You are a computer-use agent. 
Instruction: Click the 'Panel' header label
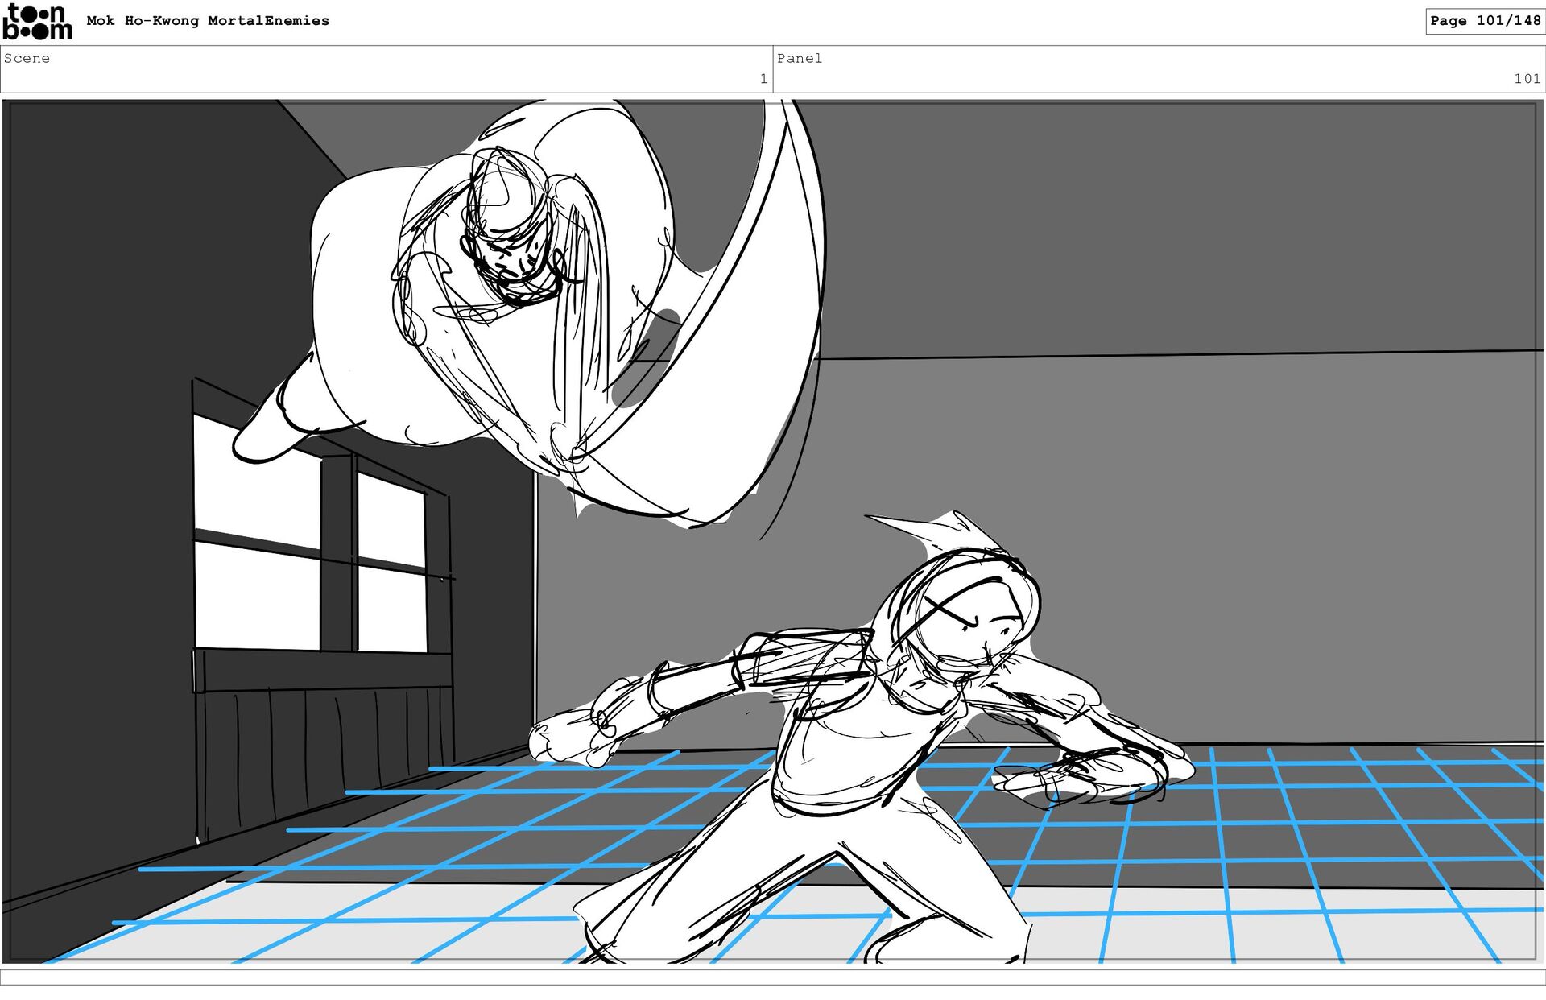point(799,58)
